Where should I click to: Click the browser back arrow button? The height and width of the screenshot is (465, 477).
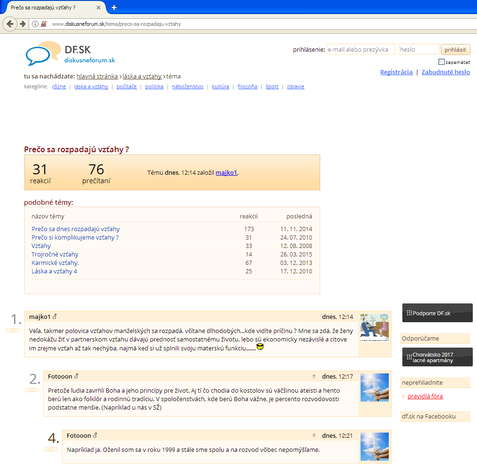(x=10, y=24)
